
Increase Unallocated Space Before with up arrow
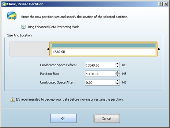(117, 64)
